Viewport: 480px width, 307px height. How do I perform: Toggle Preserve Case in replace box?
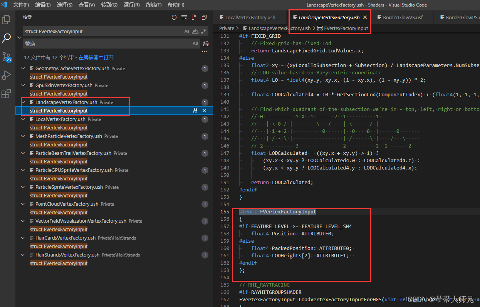pos(195,44)
